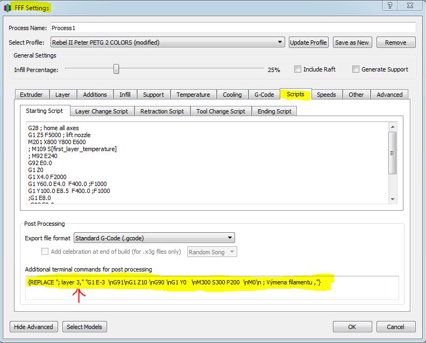Click the Process Name input field
Viewport: 426px width, 343px height.
click(x=233, y=28)
